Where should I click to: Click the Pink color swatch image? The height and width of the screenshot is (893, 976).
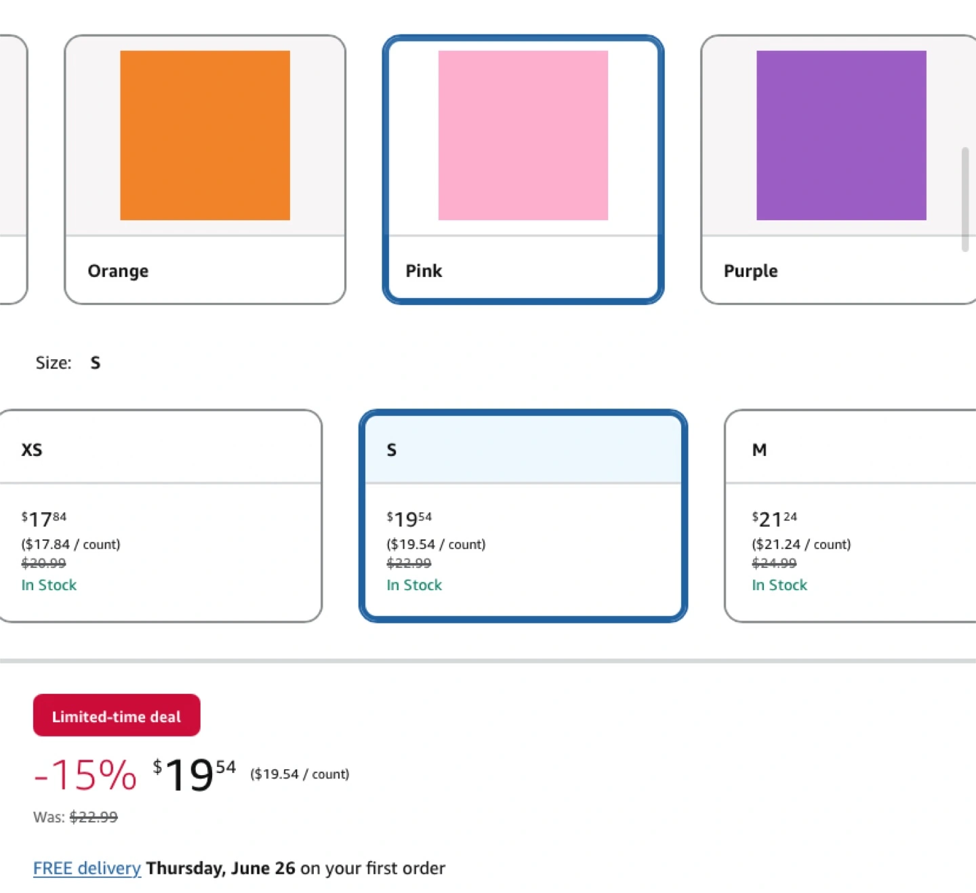coord(523,136)
